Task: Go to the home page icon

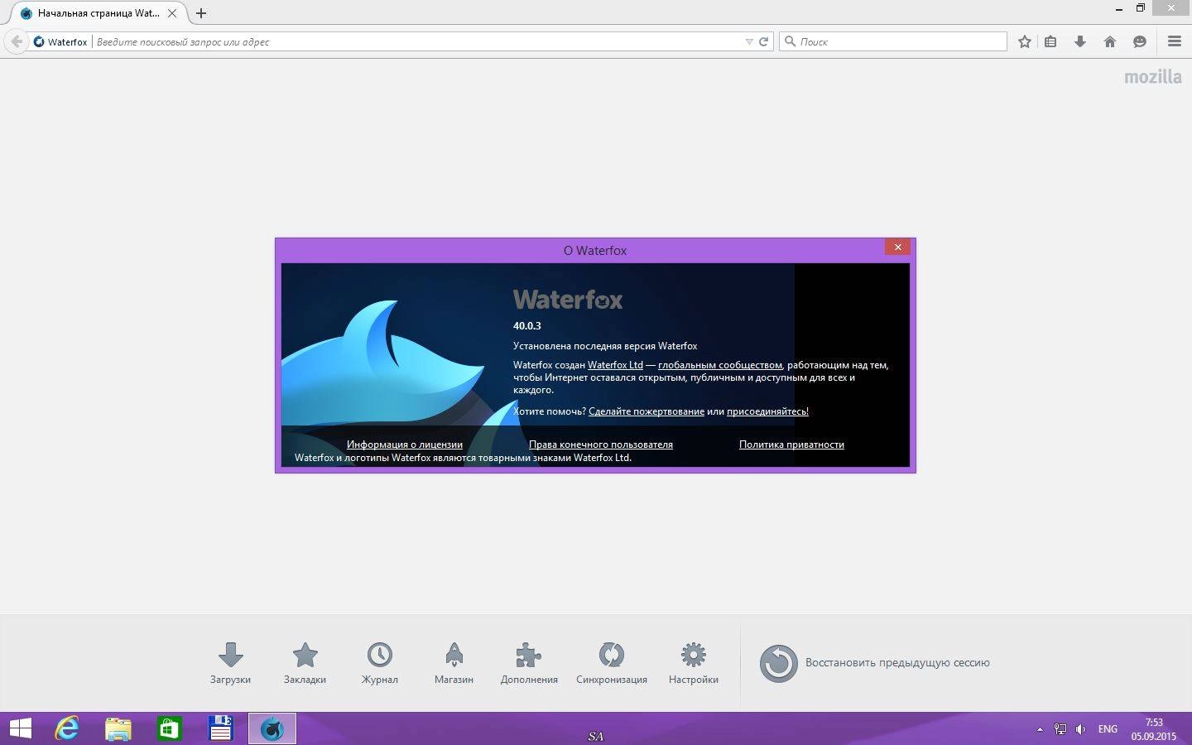Action: (1110, 41)
